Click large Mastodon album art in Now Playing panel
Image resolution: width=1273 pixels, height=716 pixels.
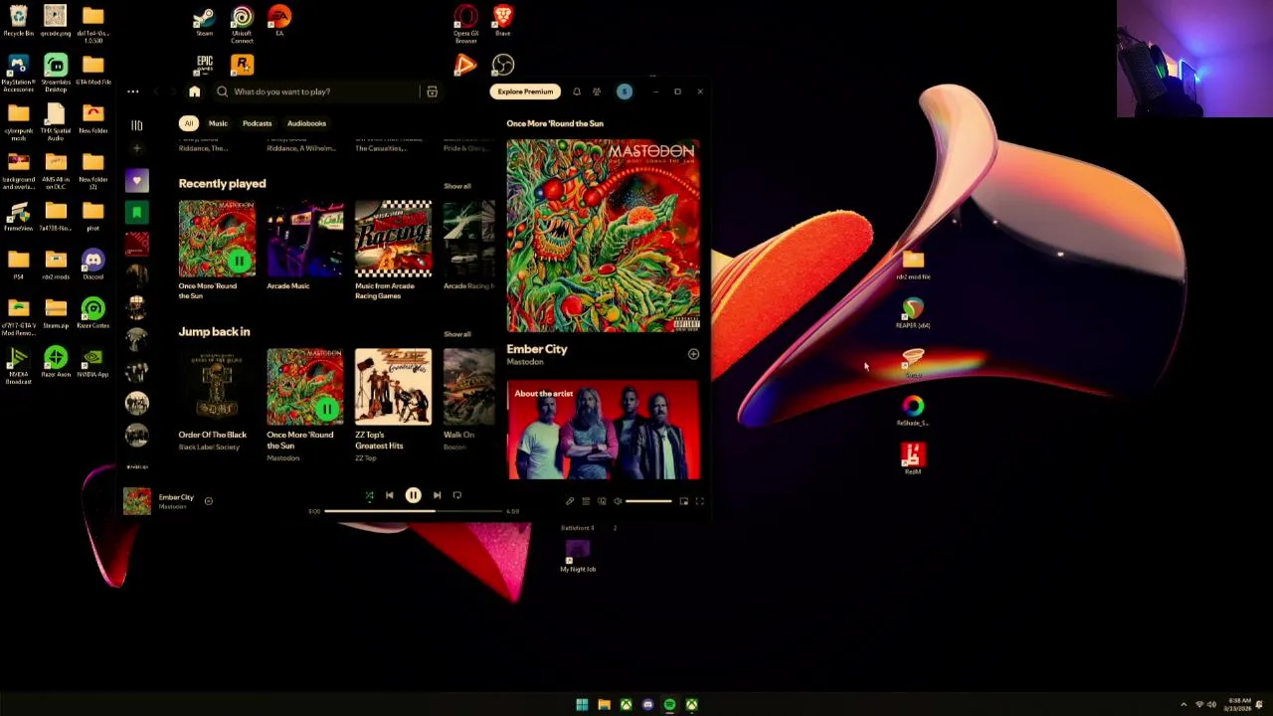click(604, 236)
